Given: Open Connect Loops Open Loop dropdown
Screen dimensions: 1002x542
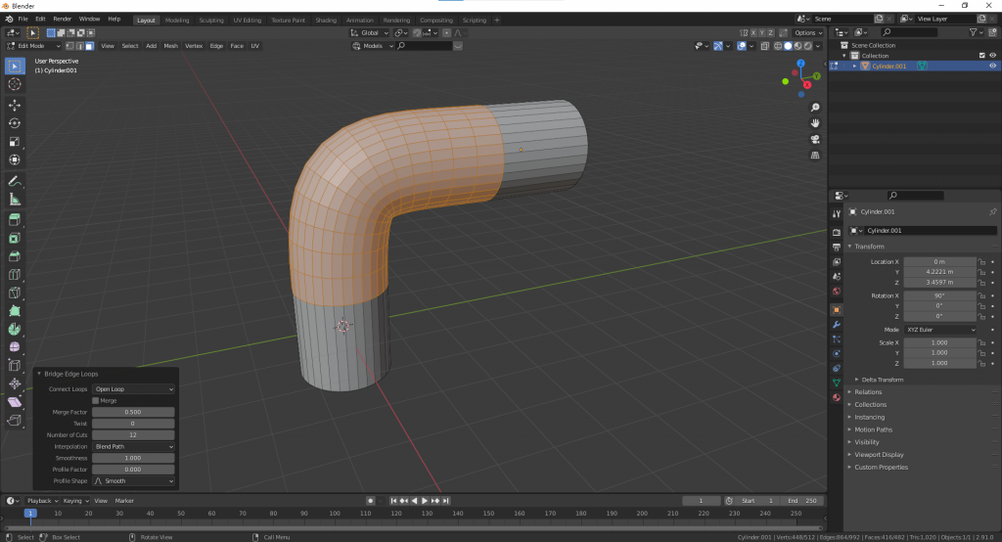Looking at the screenshot, I should pyautogui.click(x=133, y=389).
